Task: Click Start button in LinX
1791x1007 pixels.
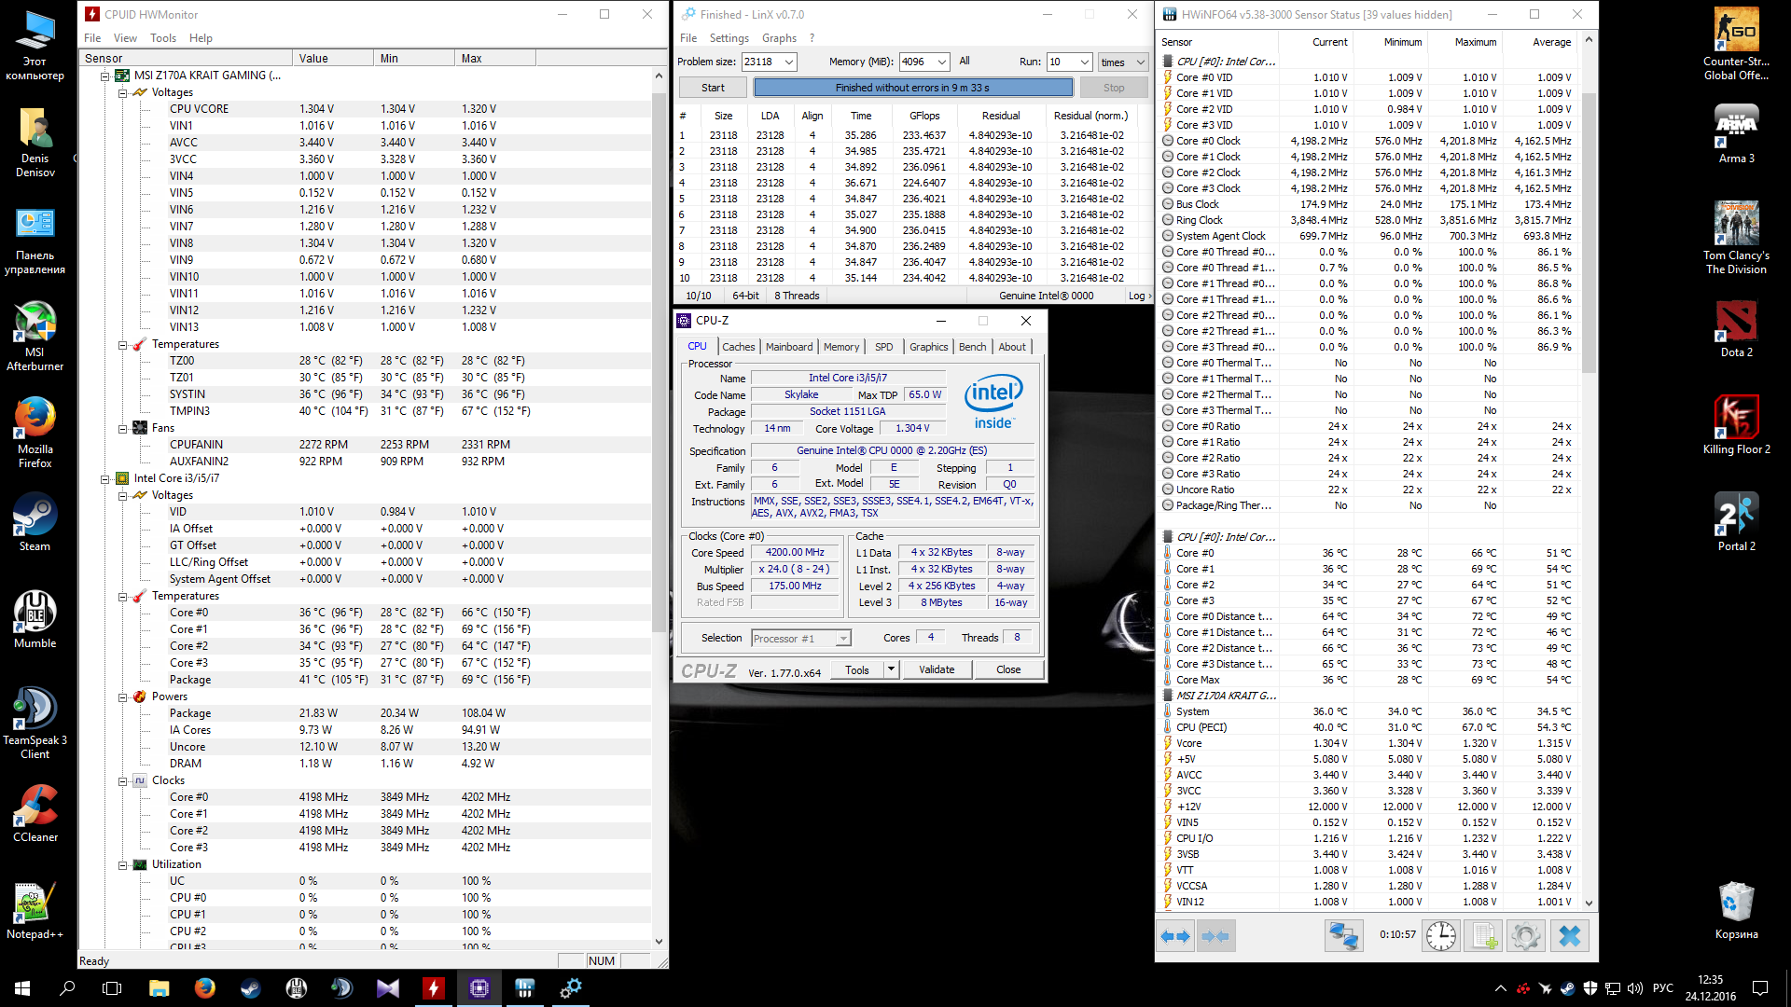Action: 713,88
